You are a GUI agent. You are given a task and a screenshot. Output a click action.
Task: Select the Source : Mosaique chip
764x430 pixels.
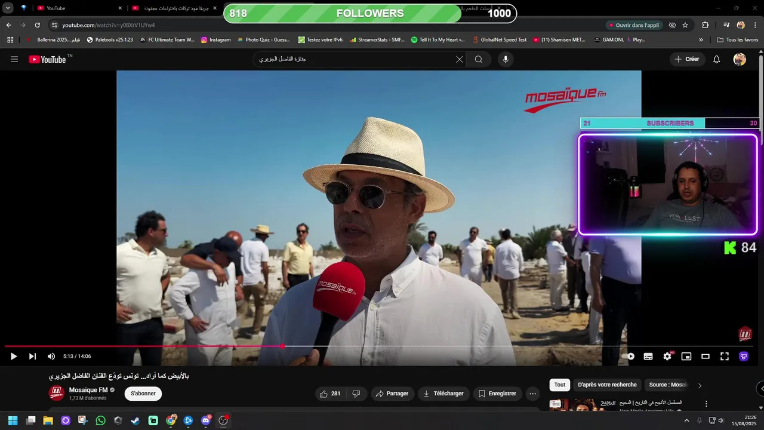[668, 385]
